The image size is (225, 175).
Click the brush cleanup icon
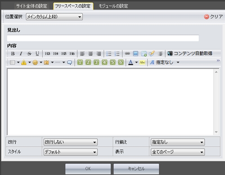tap(152, 53)
